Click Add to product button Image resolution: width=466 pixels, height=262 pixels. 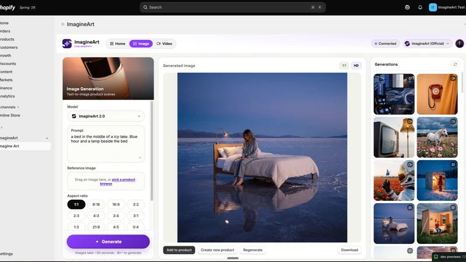coord(179,250)
